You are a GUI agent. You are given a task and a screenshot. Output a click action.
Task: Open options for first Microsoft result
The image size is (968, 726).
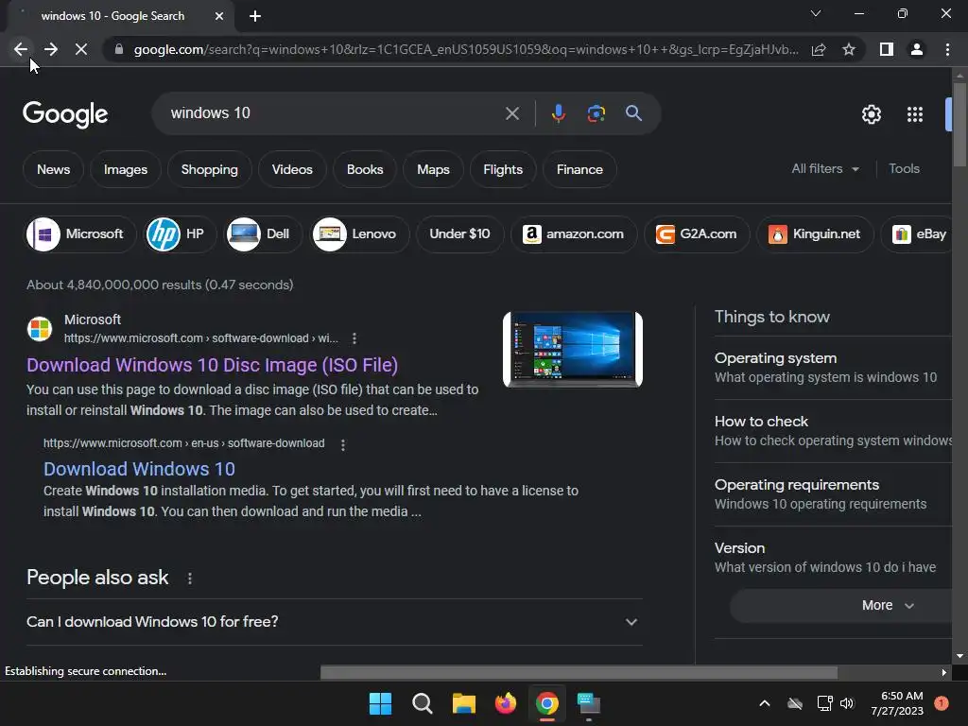[x=354, y=338]
